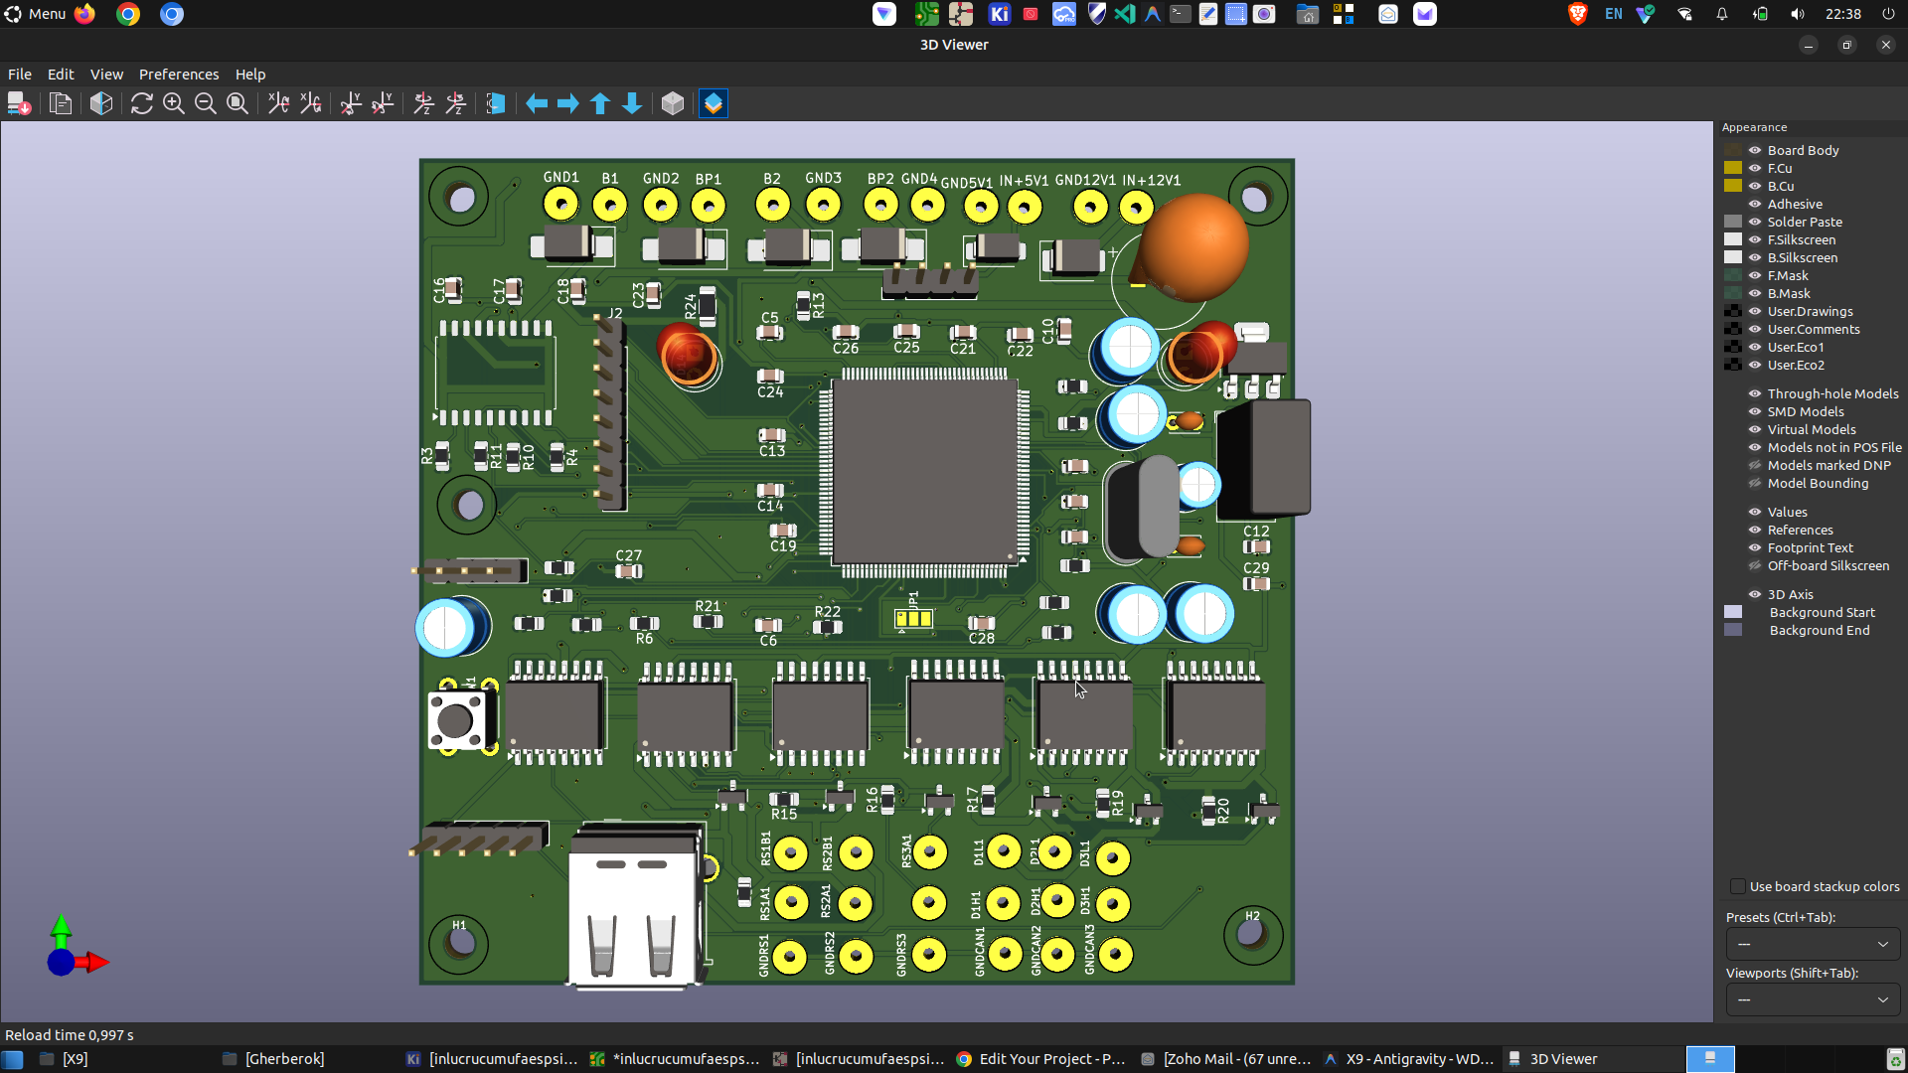Click the flip board view icon
This screenshot has height=1073, width=1908.
[496, 103]
